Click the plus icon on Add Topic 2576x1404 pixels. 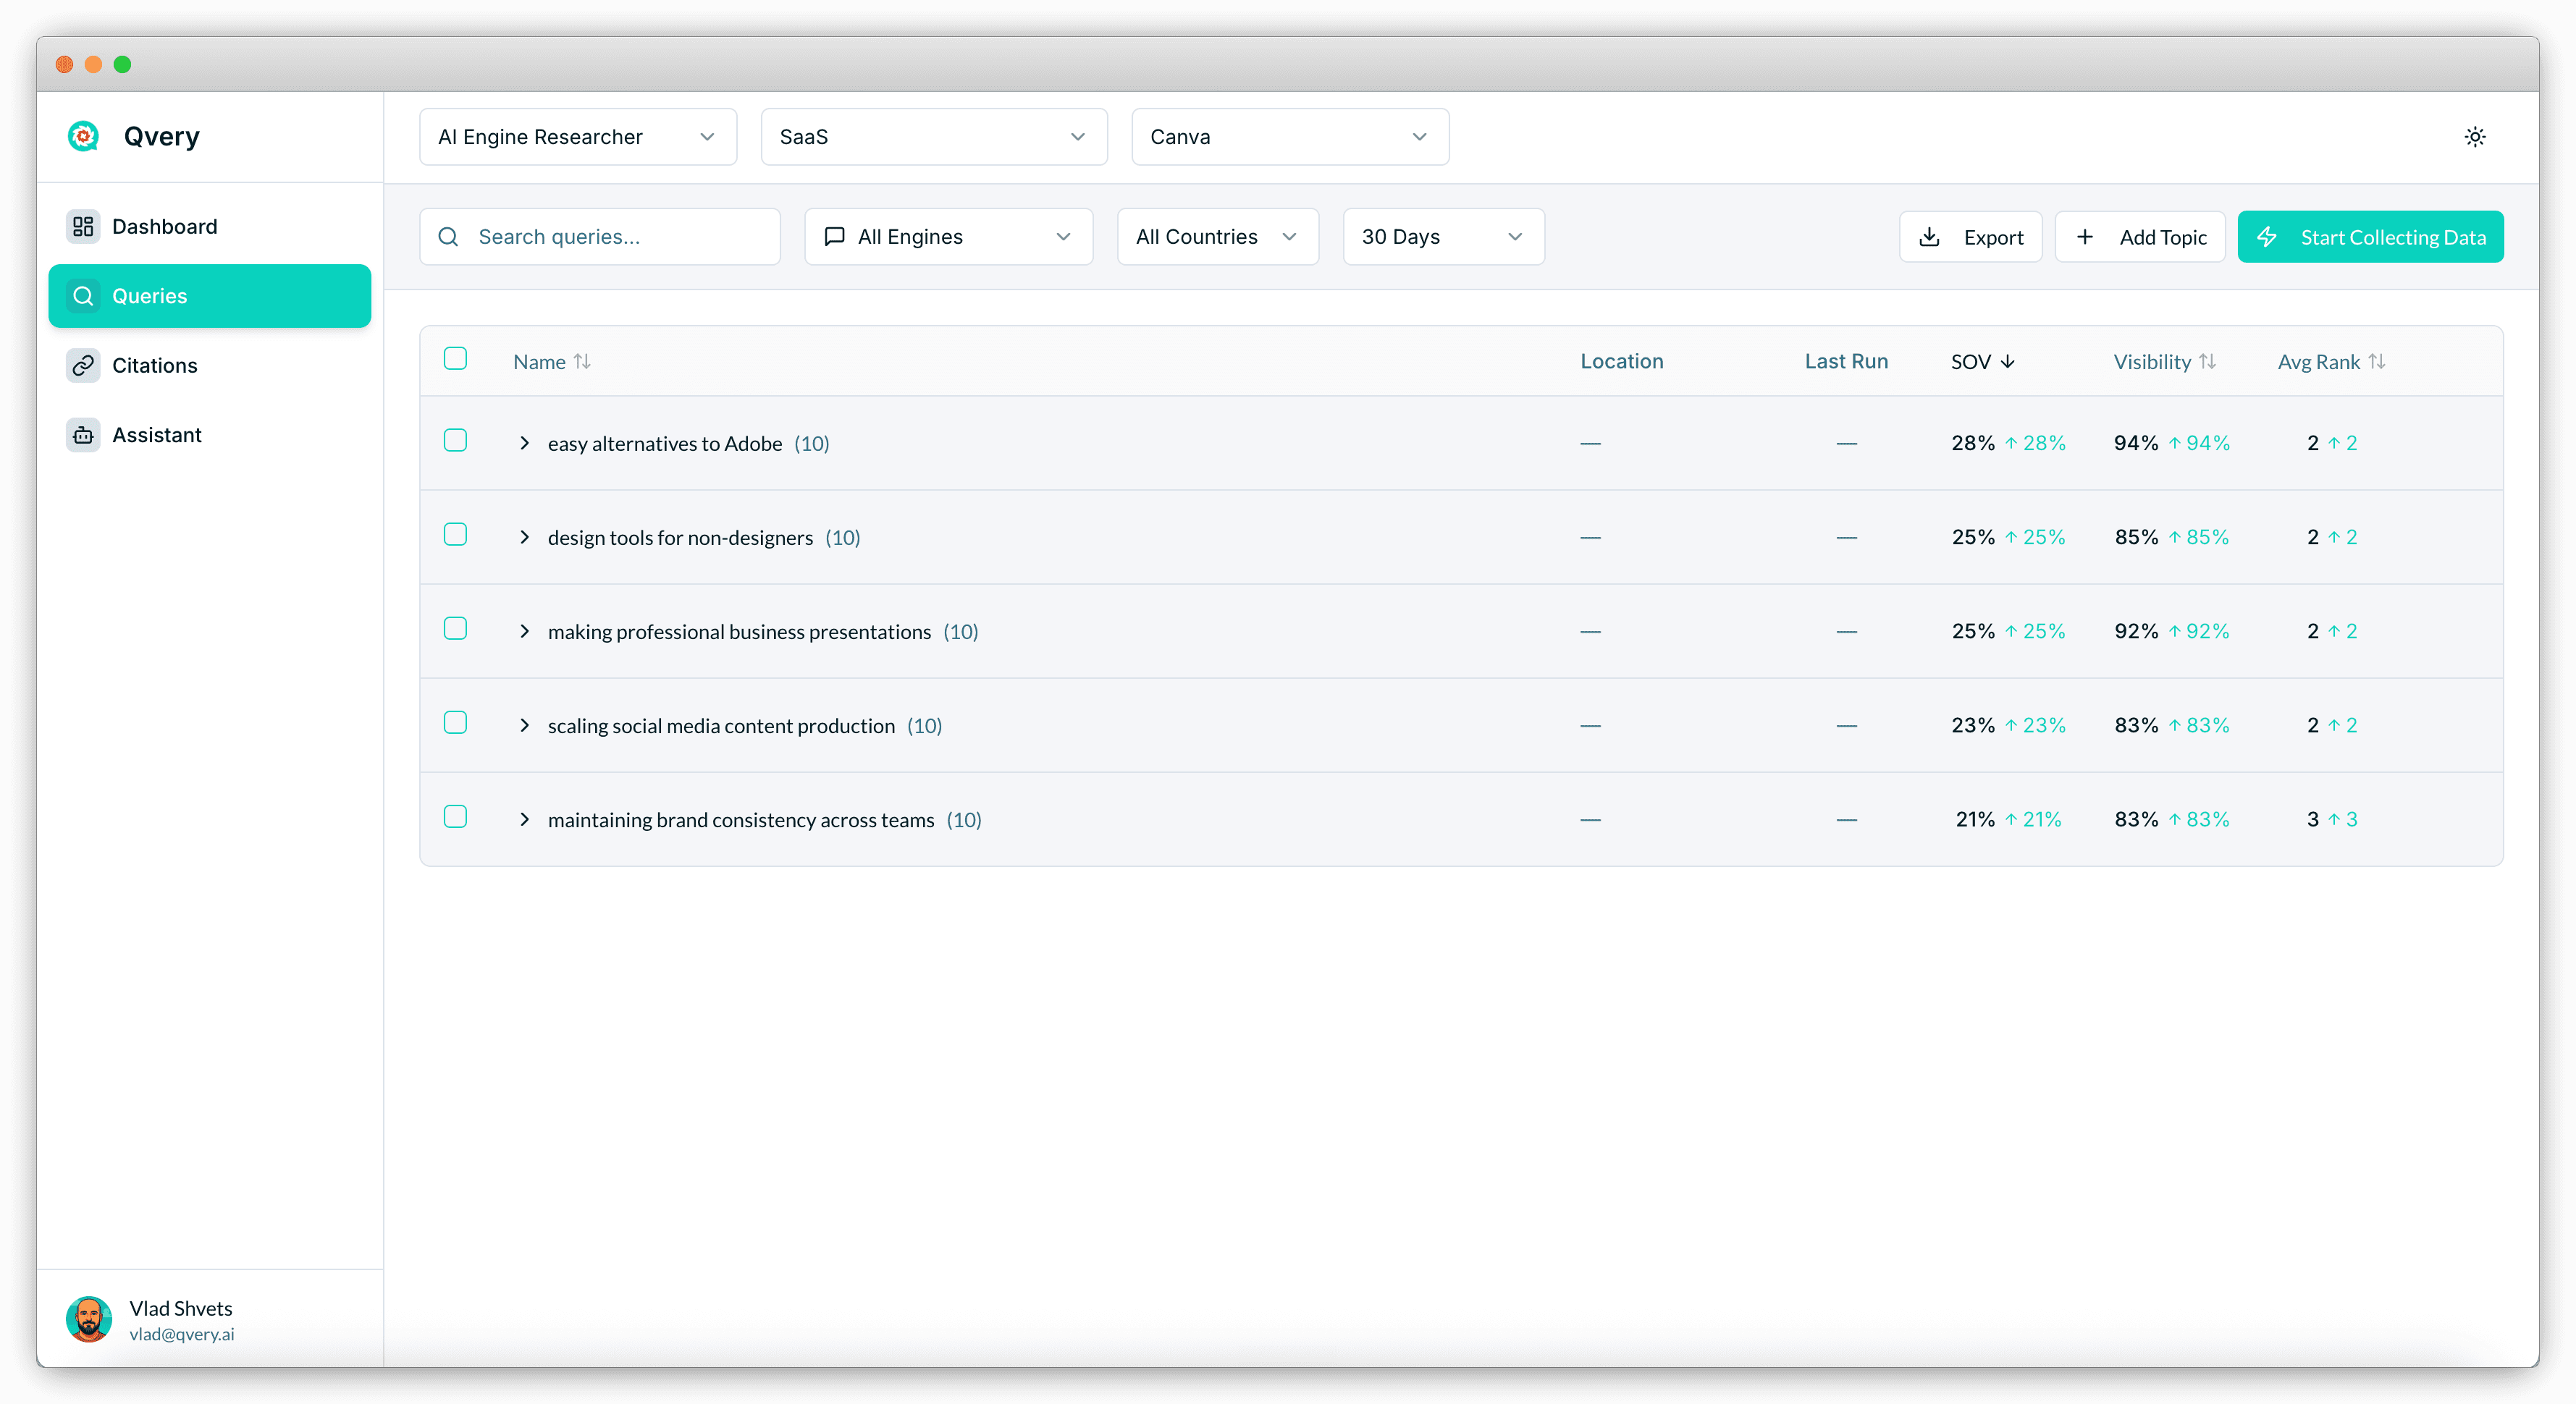point(2085,237)
